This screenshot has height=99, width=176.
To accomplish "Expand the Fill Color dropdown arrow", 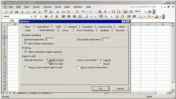I will tap(152, 16).
